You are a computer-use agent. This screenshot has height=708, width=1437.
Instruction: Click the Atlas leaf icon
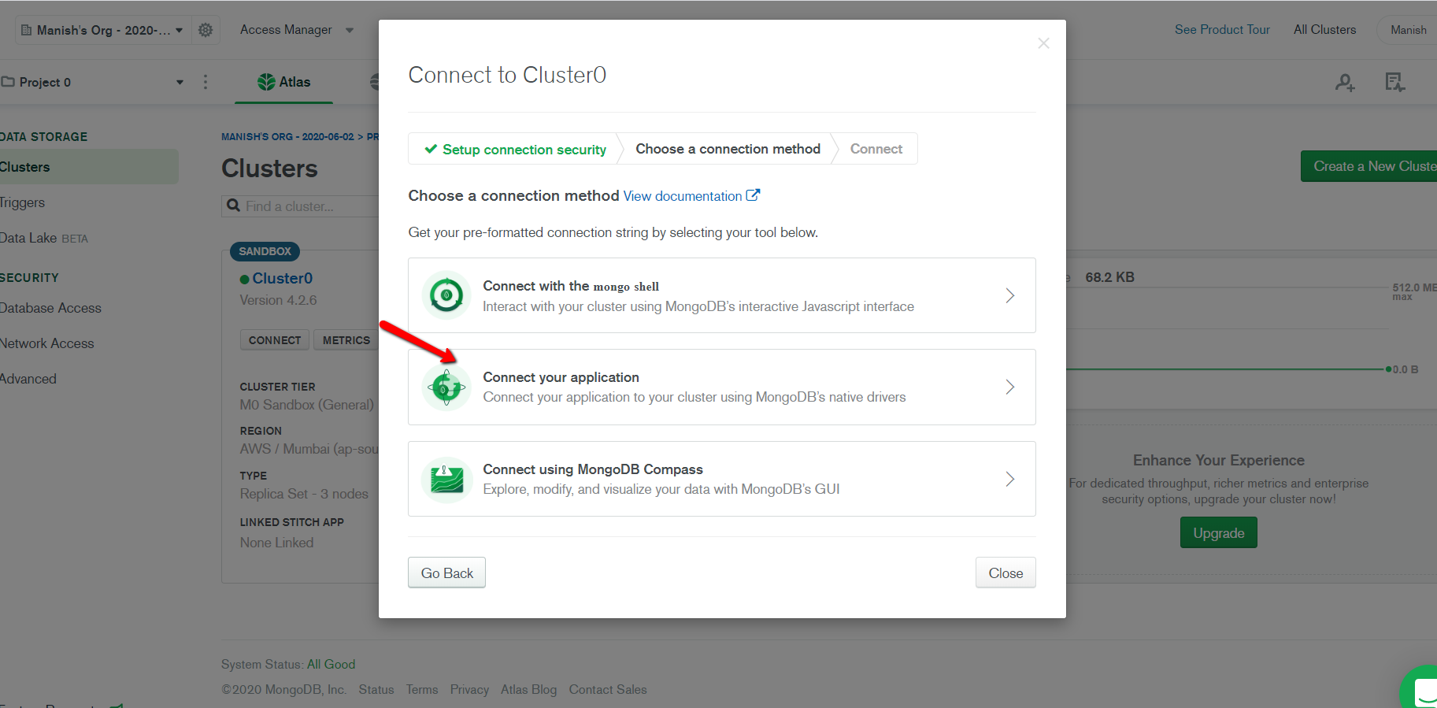[266, 82]
